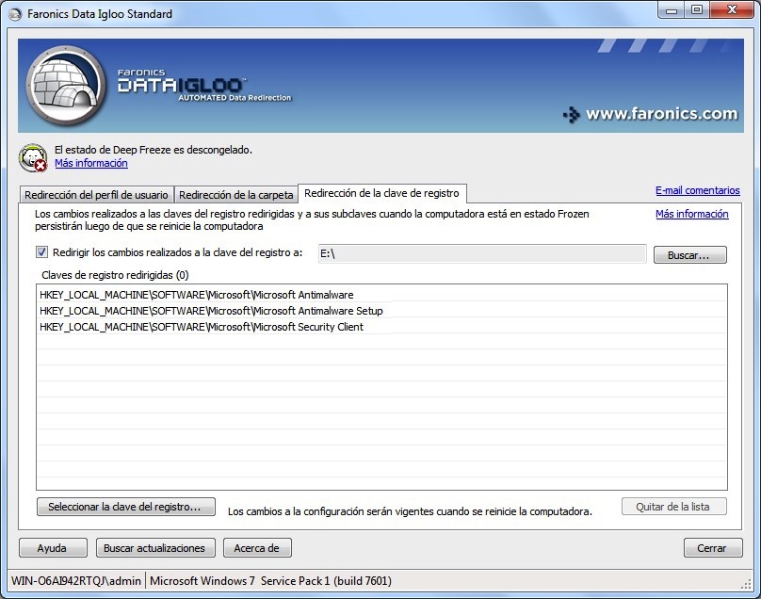Open the Ayuda button

[x=53, y=548]
